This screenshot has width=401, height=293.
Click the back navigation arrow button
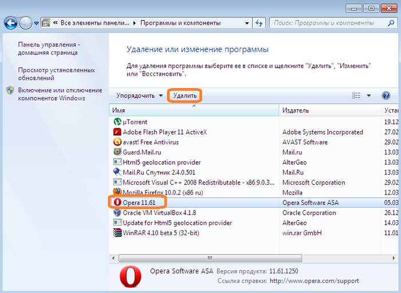(11, 23)
